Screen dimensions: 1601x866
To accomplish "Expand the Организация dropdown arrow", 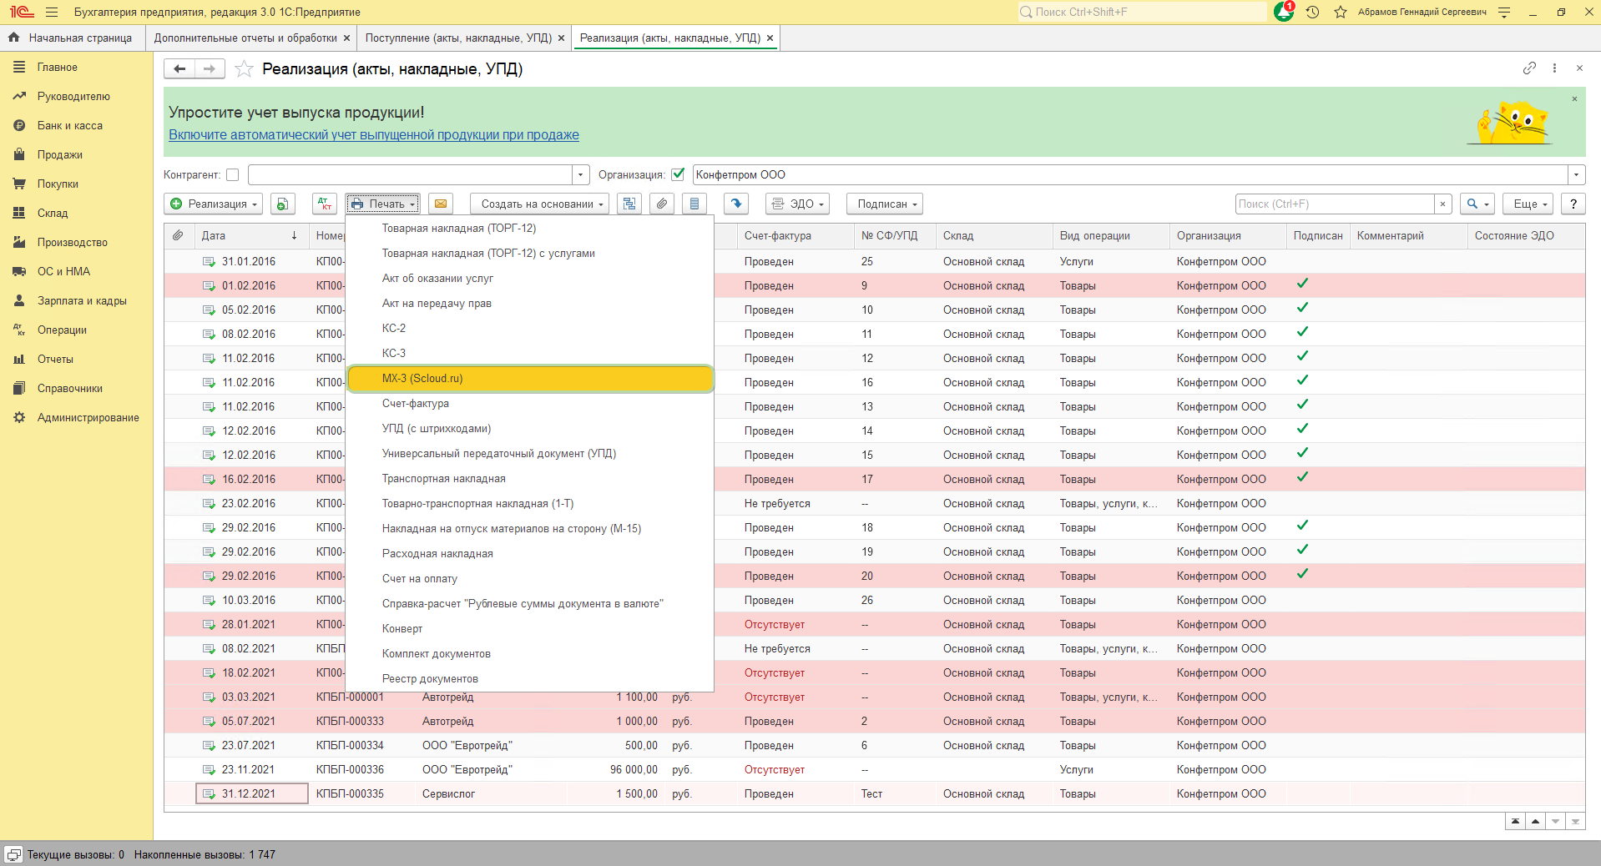I will coord(1576,175).
